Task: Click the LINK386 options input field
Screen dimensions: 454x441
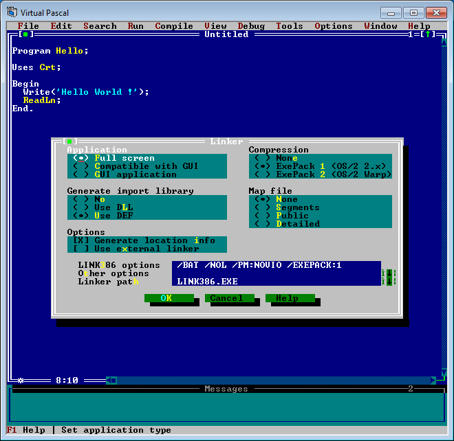Action: (277, 265)
